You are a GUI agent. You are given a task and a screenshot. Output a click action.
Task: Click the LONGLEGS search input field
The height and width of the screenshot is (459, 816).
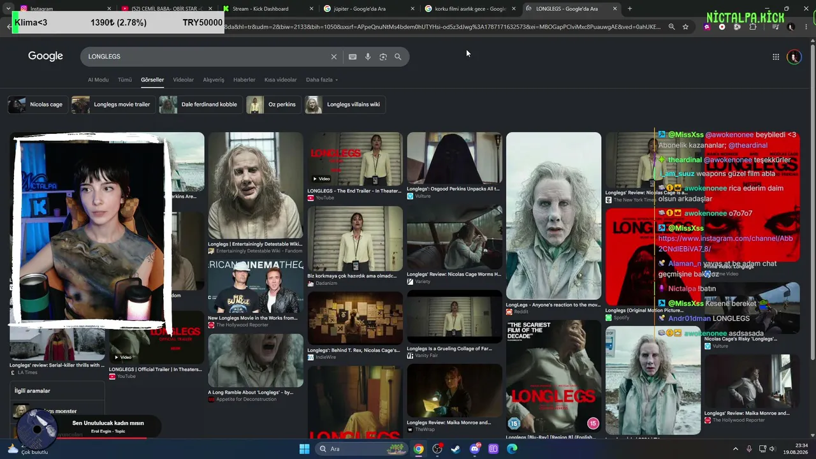(x=207, y=57)
